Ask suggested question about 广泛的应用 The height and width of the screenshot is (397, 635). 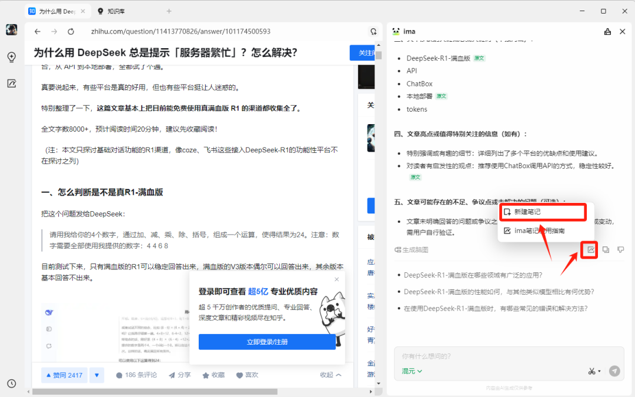click(473, 275)
